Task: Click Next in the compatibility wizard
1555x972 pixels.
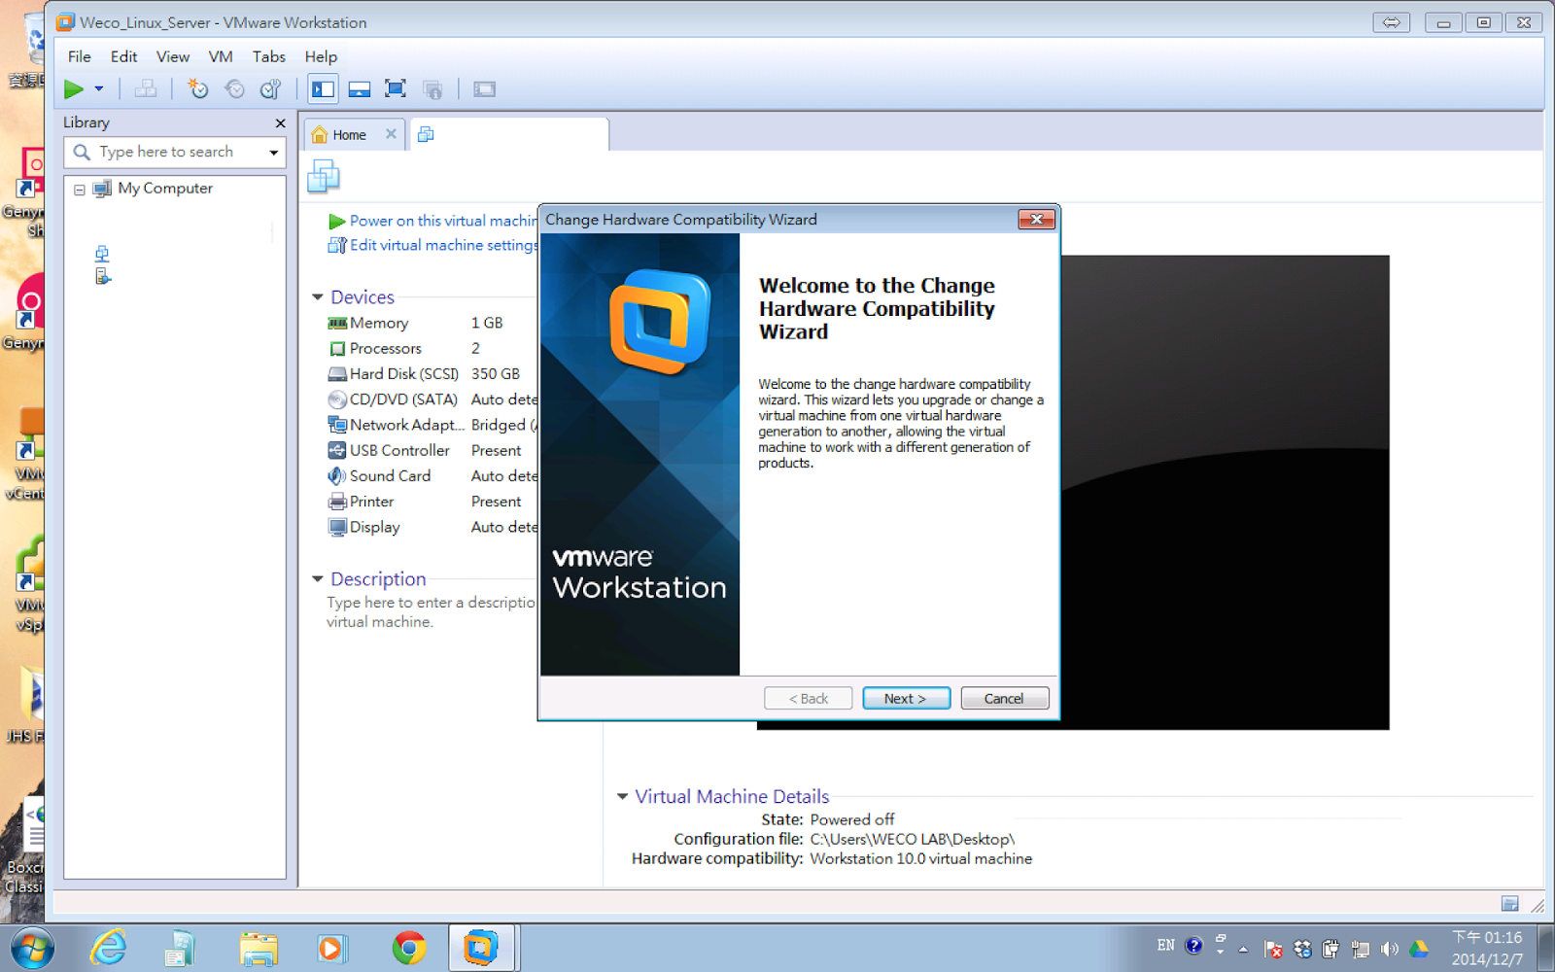Action: [906, 699]
